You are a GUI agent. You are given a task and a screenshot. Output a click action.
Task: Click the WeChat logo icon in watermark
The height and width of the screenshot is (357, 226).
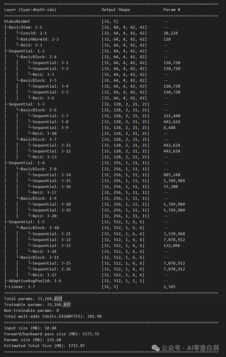coord(156,348)
